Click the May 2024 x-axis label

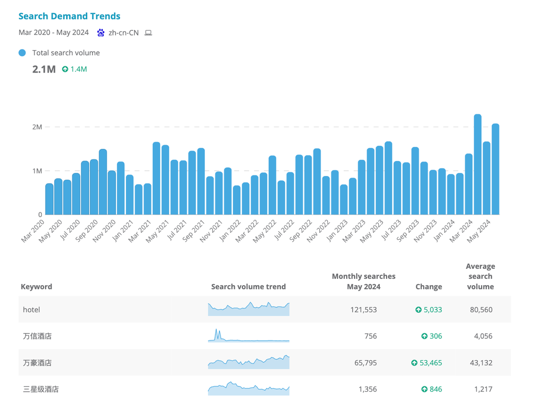click(x=479, y=231)
